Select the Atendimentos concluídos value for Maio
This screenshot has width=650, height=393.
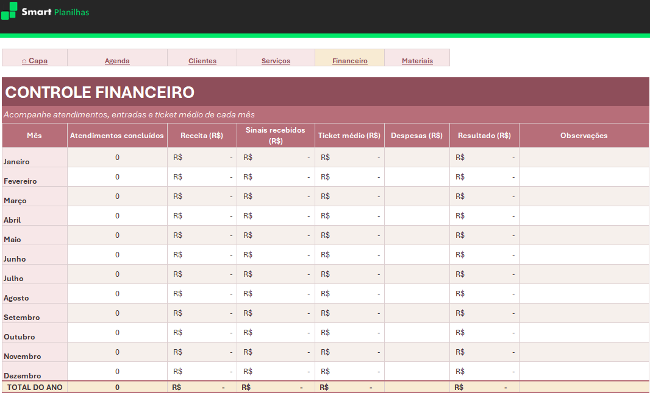coord(117,235)
